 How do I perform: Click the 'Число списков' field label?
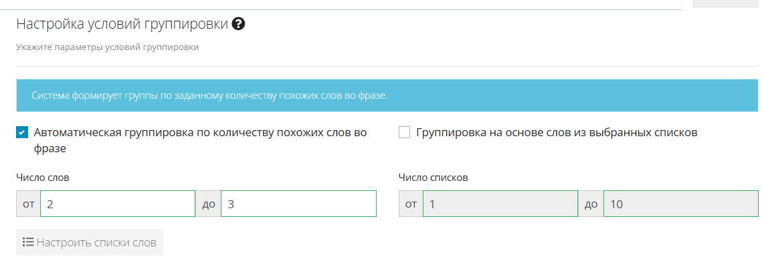[x=433, y=178]
